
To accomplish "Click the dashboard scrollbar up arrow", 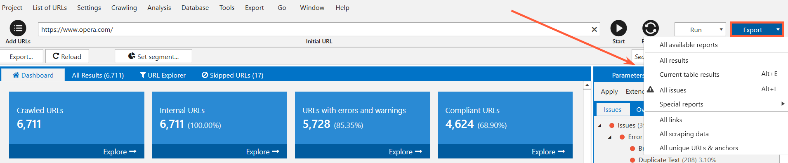I will coord(587,85).
